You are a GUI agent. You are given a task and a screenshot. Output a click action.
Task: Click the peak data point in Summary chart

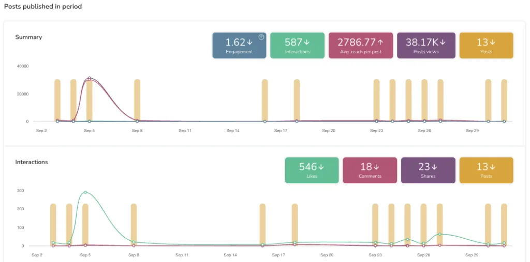click(x=89, y=79)
